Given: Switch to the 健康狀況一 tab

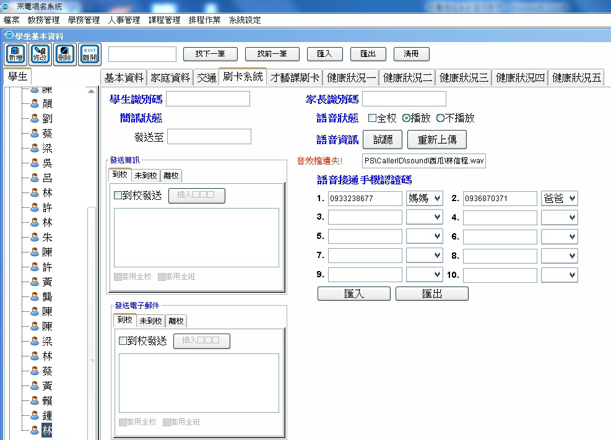Looking at the screenshot, I should pos(351,77).
